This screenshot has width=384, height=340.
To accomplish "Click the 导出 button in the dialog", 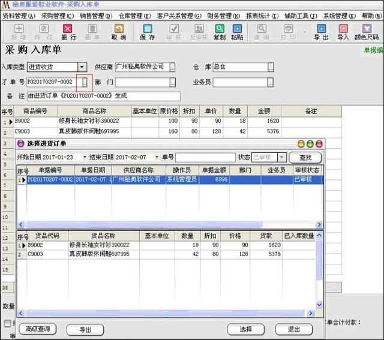I will click(x=85, y=330).
